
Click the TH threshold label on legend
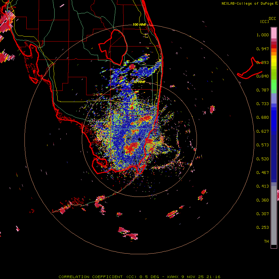(x=266, y=241)
